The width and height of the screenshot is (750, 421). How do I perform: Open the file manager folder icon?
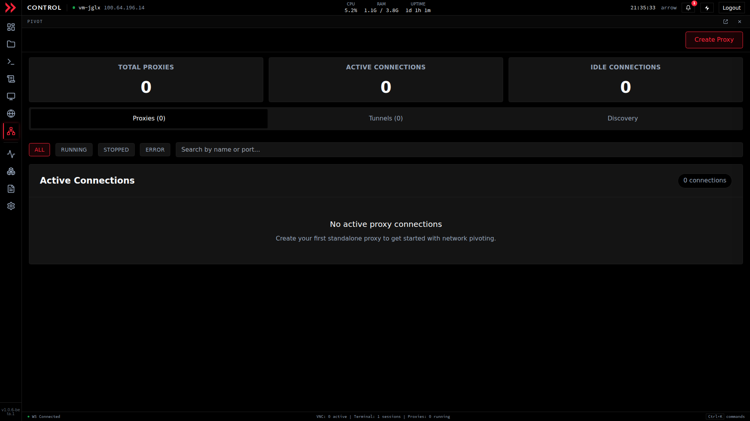point(11,44)
